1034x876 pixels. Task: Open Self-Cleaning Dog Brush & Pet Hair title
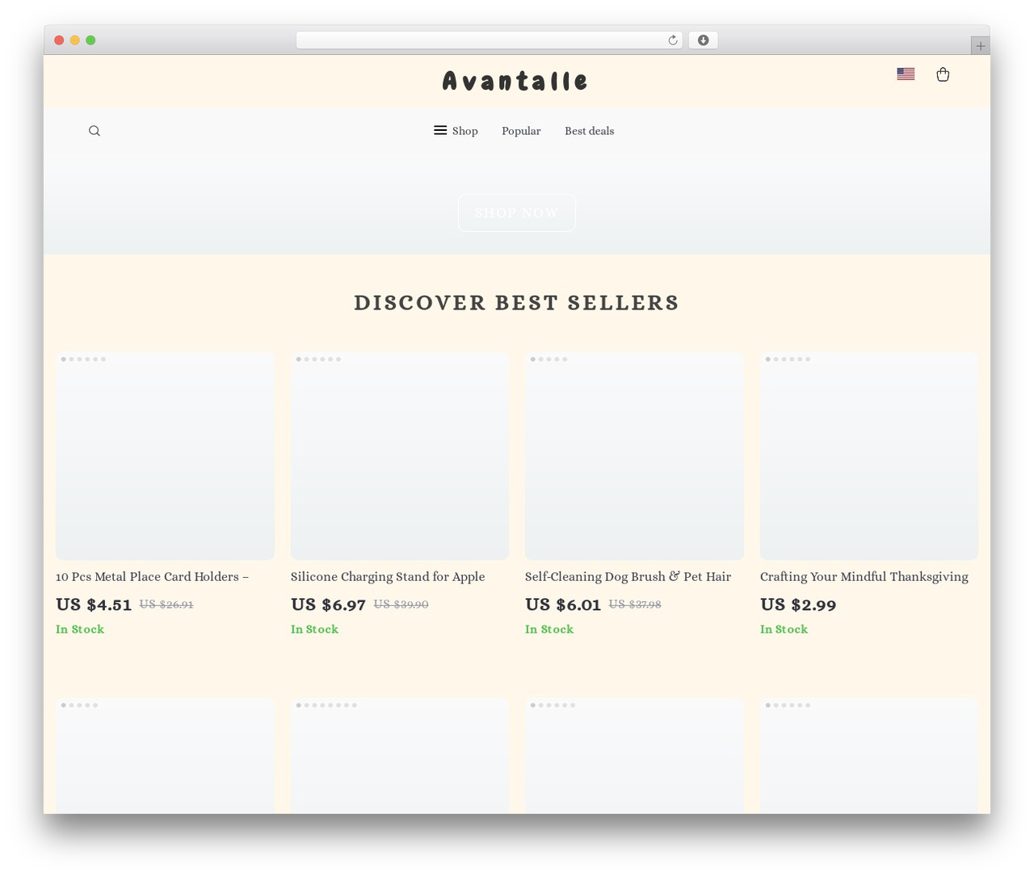628,577
